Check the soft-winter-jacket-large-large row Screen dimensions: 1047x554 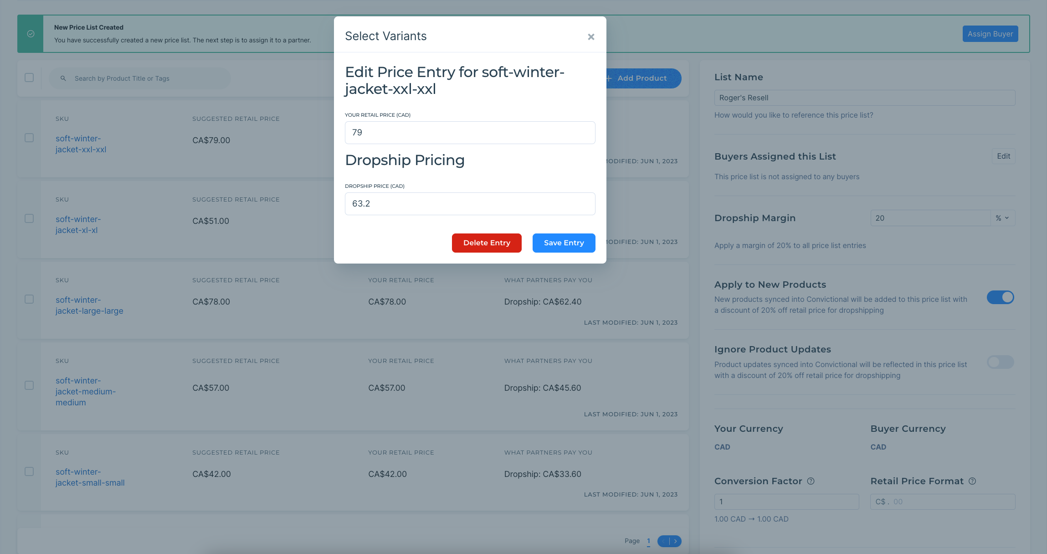coord(29,299)
